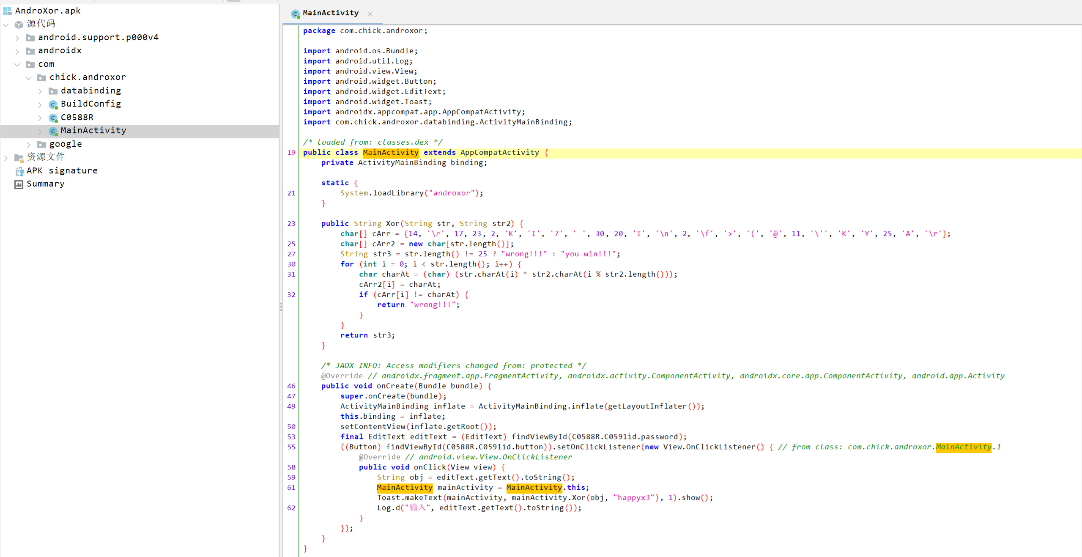Viewport: 1082px width, 557px height.
Task: Click the "androxor" library string
Action: click(x=452, y=193)
